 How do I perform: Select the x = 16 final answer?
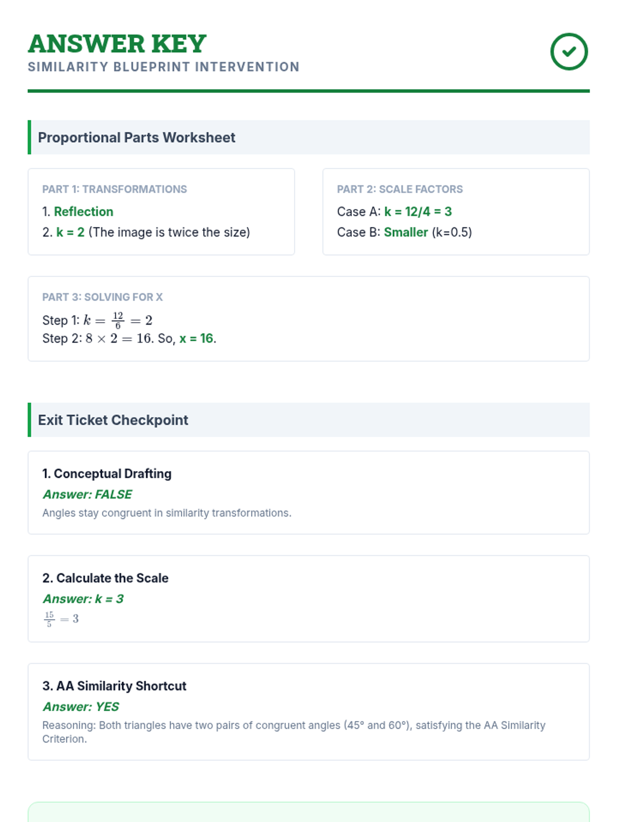(x=196, y=339)
